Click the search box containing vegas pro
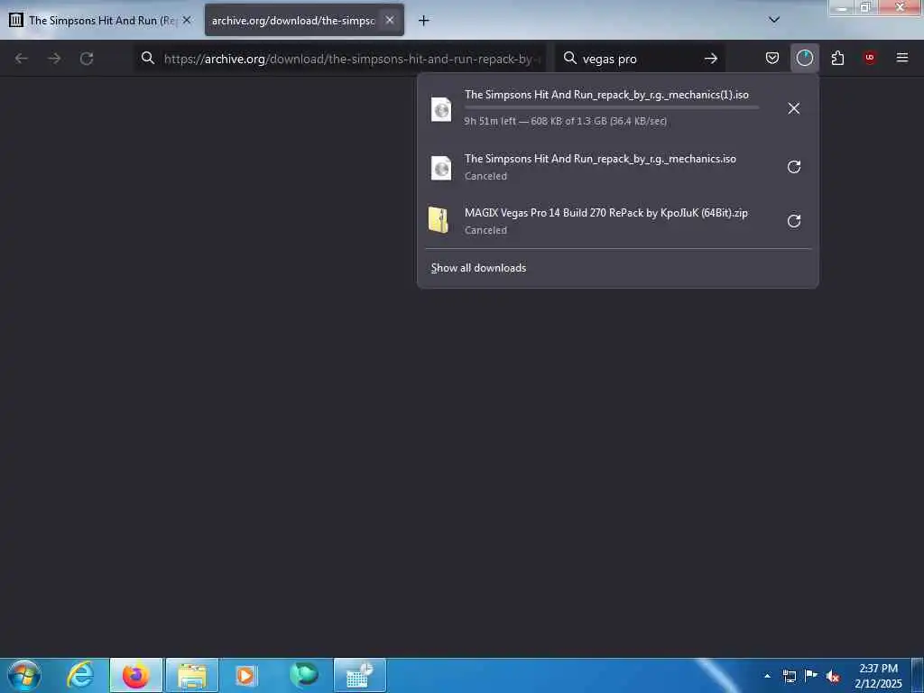The image size is (924, 693). click(x=640, y=59)
